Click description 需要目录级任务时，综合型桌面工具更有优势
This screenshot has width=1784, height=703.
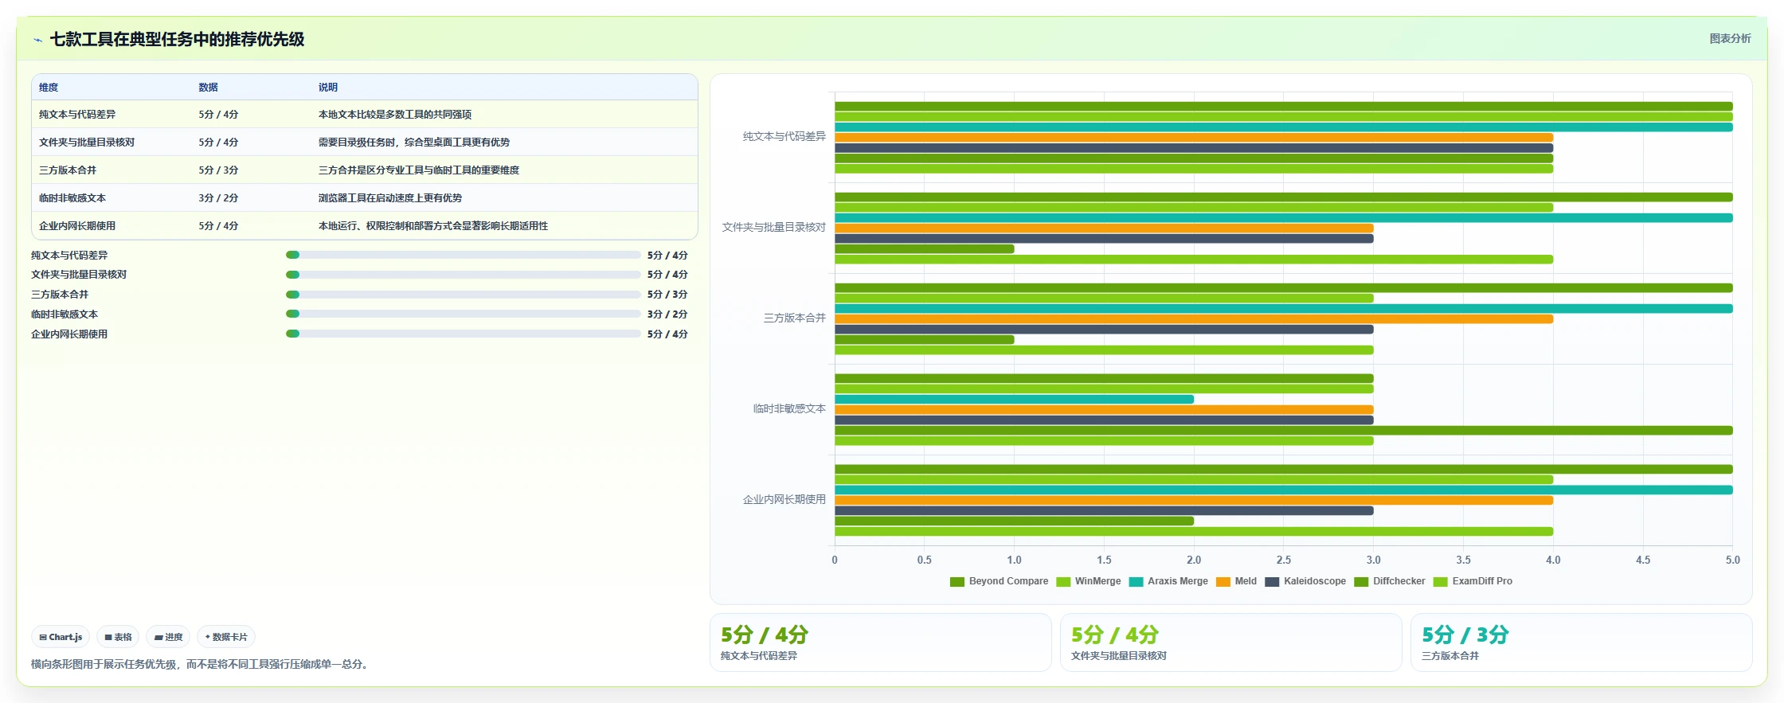pyautogui.click(x=414, y=143)
